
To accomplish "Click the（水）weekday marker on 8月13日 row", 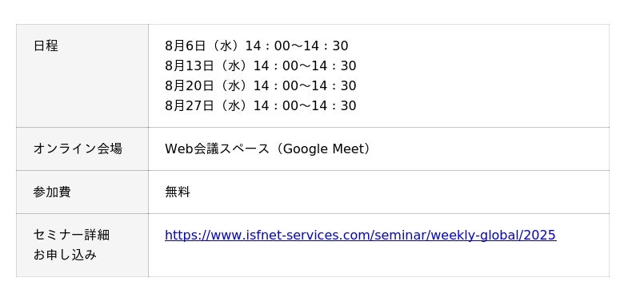I will point(234,65).
